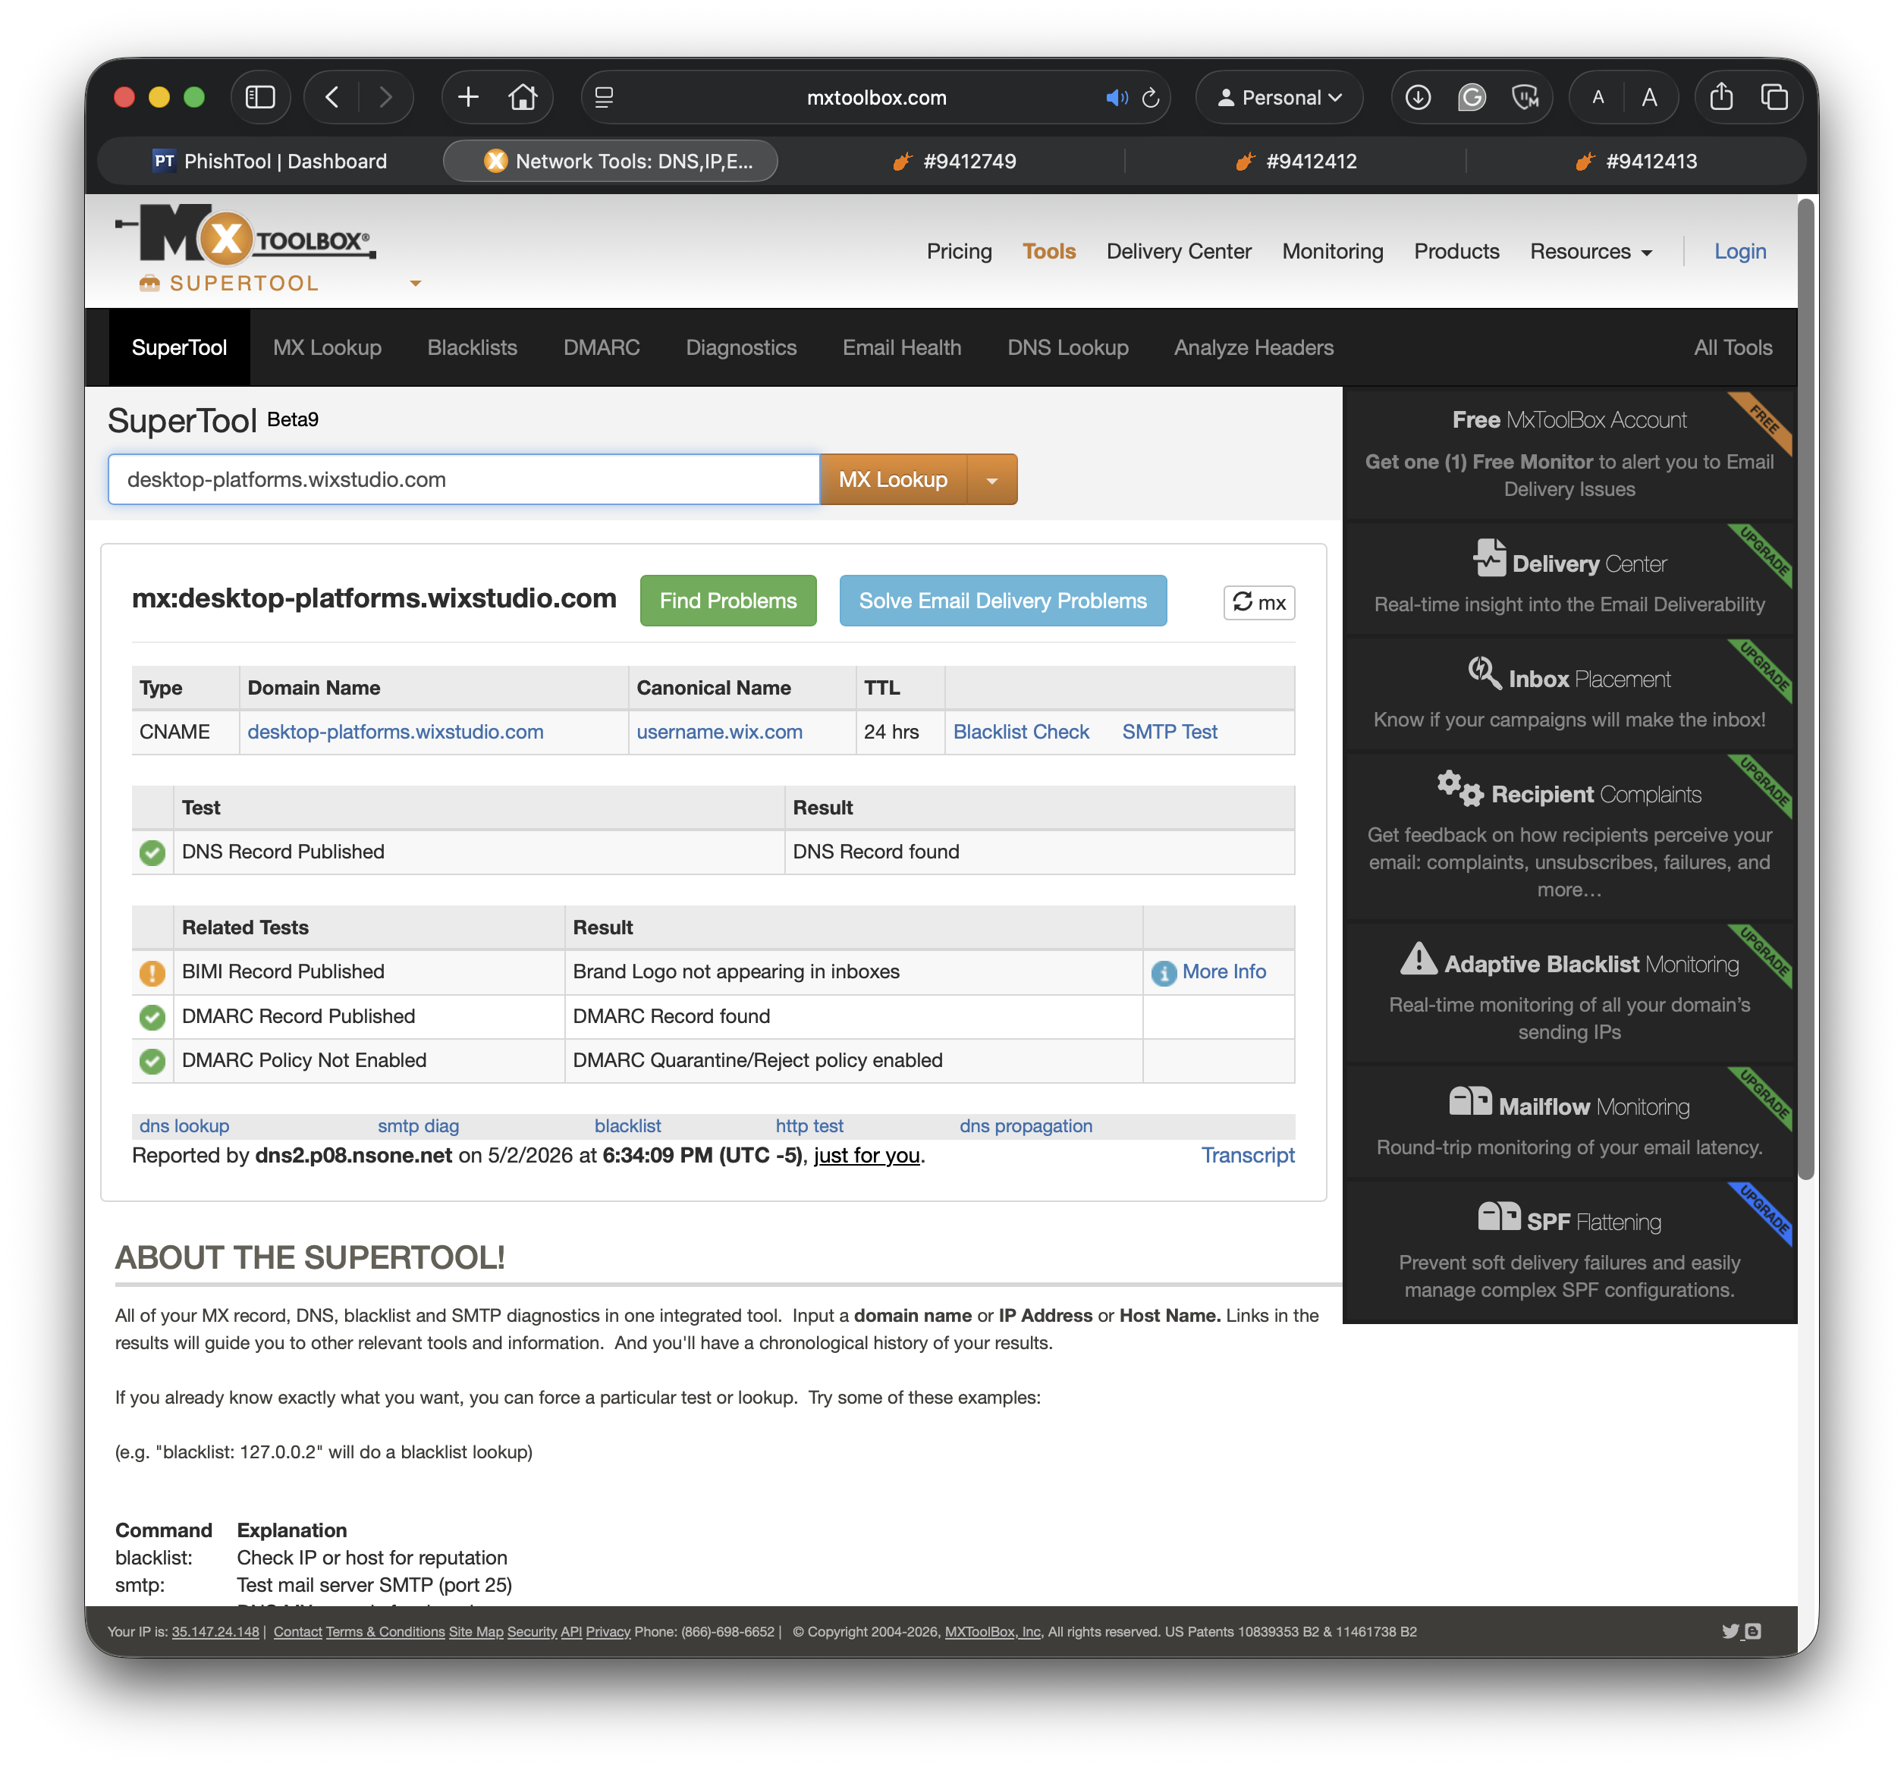Click the BIMI warning status icon

152,973
